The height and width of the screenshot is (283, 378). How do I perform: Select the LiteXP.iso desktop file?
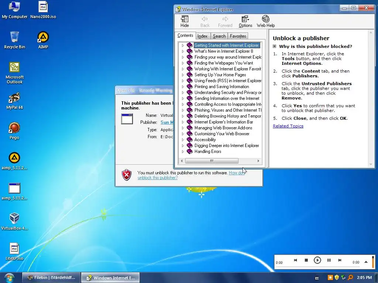pos(14,252)
